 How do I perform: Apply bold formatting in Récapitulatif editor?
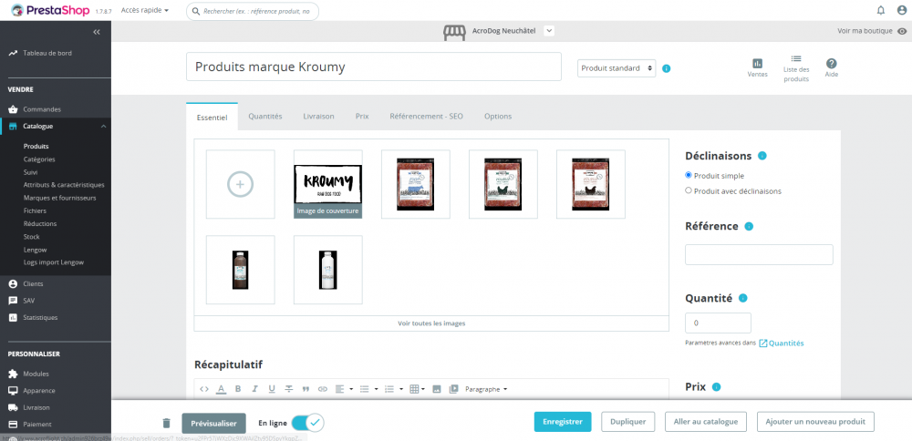click(237, 389)
